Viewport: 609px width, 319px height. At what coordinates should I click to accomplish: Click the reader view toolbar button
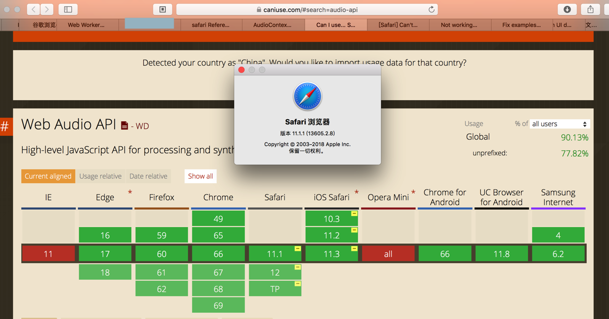pos(162,9)
